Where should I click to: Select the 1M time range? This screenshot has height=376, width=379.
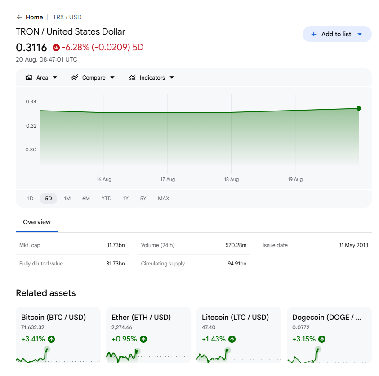point(67,199)
